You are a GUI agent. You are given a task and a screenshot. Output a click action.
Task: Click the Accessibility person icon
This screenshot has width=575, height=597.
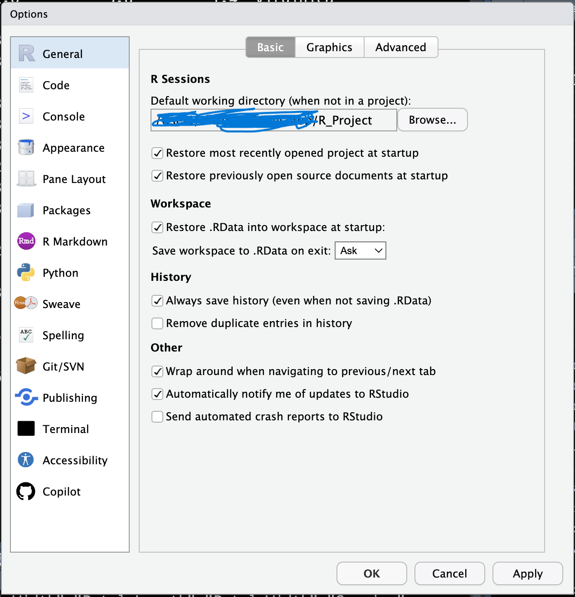(x=26, y=460)
